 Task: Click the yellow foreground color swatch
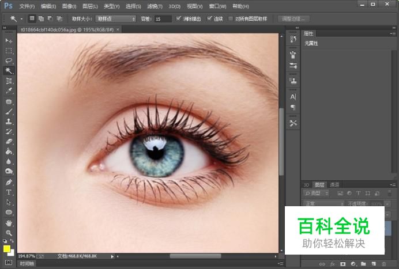tap(6, 249)
